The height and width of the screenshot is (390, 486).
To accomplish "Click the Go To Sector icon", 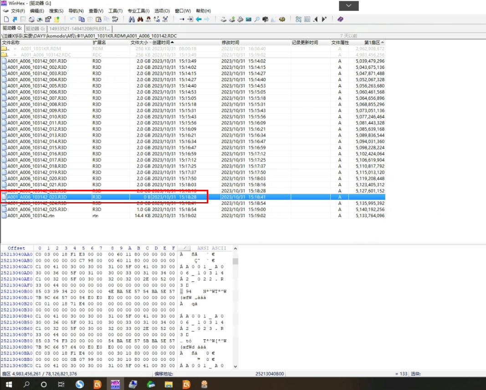I will (x=190, y=19).
